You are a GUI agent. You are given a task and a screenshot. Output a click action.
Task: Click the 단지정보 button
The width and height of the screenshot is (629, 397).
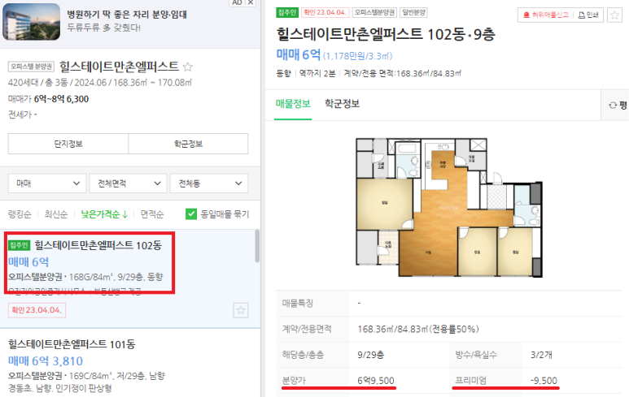(68, 144)
